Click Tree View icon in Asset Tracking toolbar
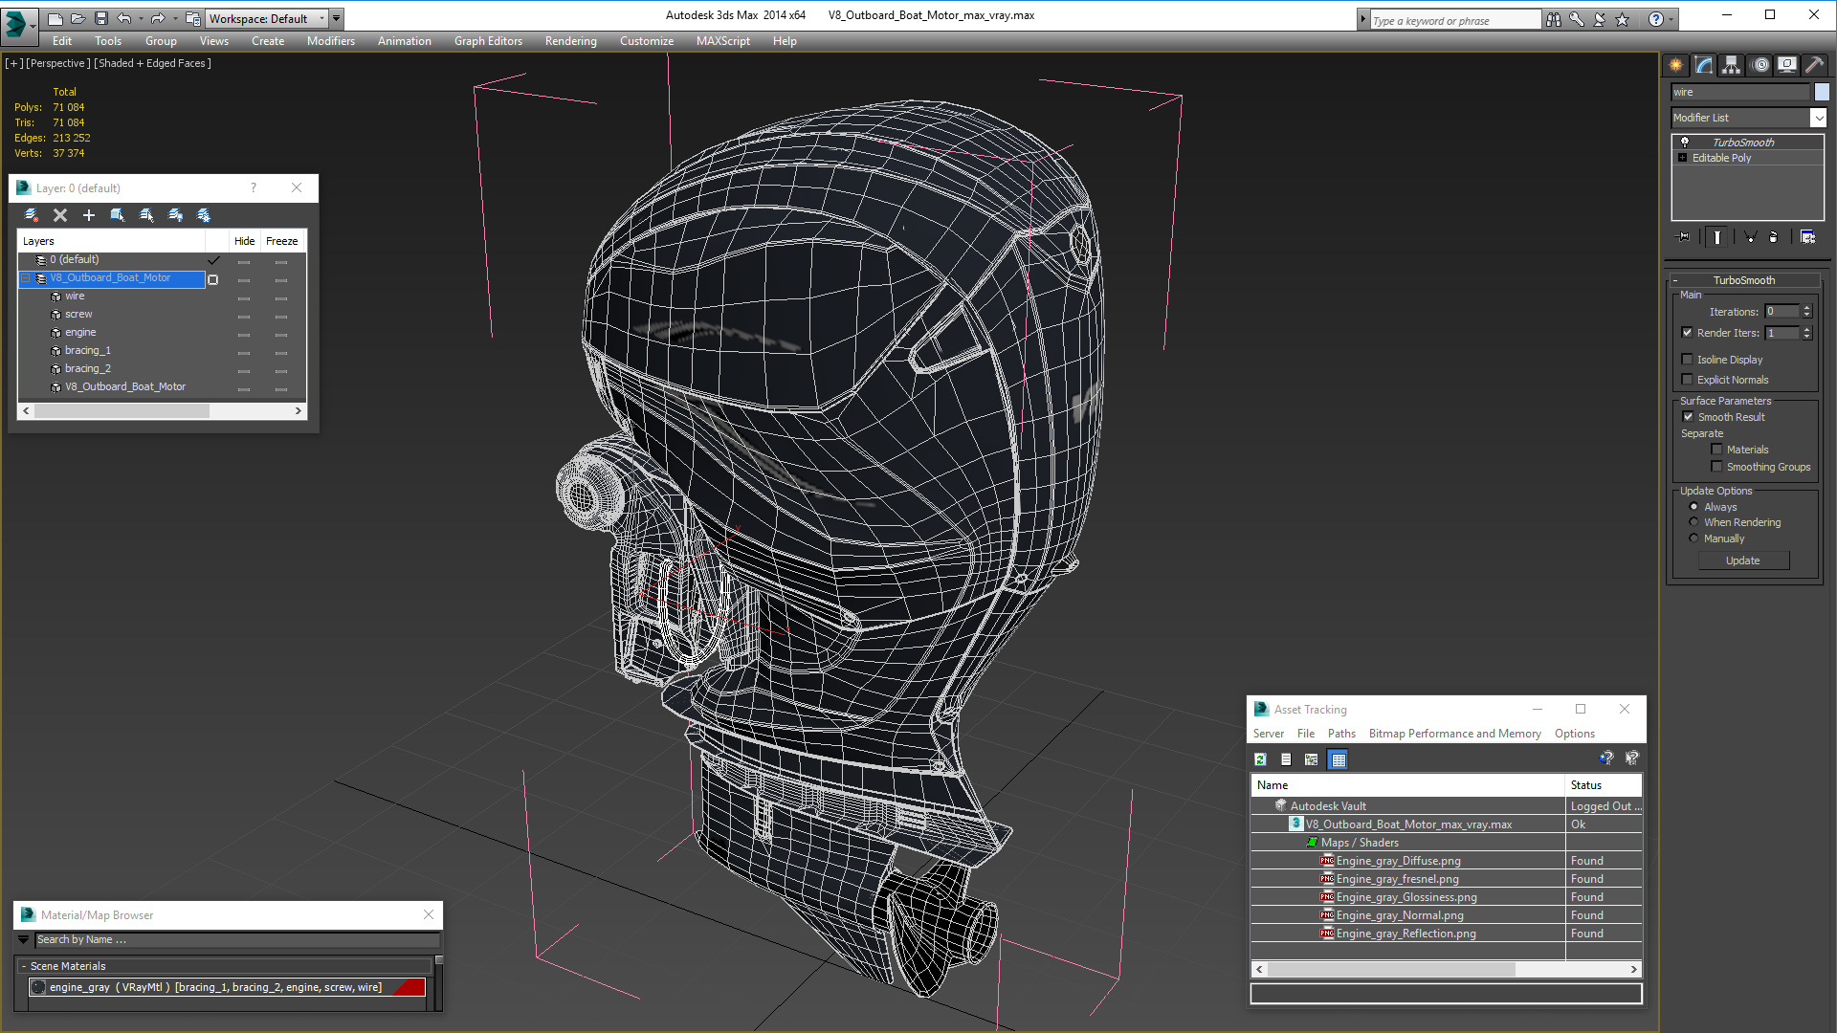Screen dimensions: 1837x1033 click(1312, 758)
